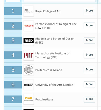
Task: Expand More for University of the Arts London
Action: pos(89,85)
